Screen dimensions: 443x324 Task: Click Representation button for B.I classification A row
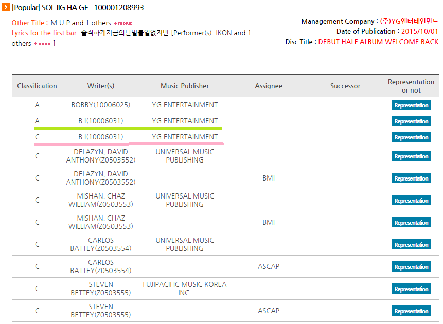tap(411, 121)
